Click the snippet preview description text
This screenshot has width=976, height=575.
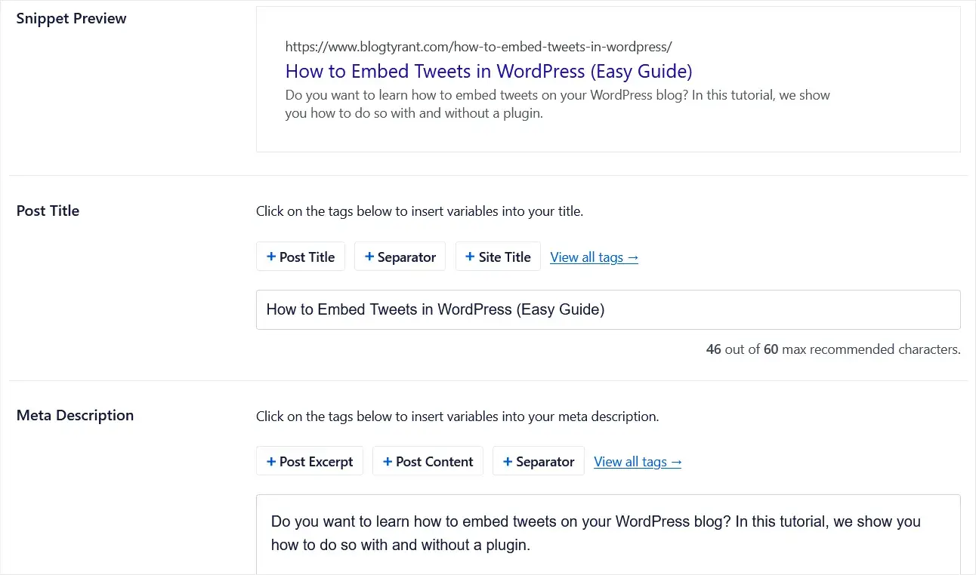[557, 105]
